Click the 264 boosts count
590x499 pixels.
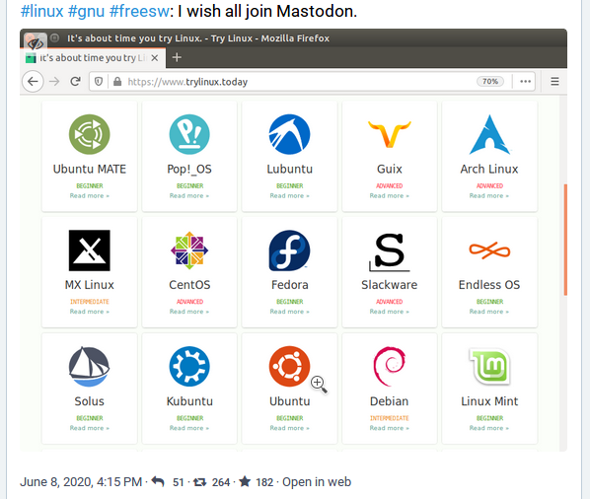coord(221,482)
